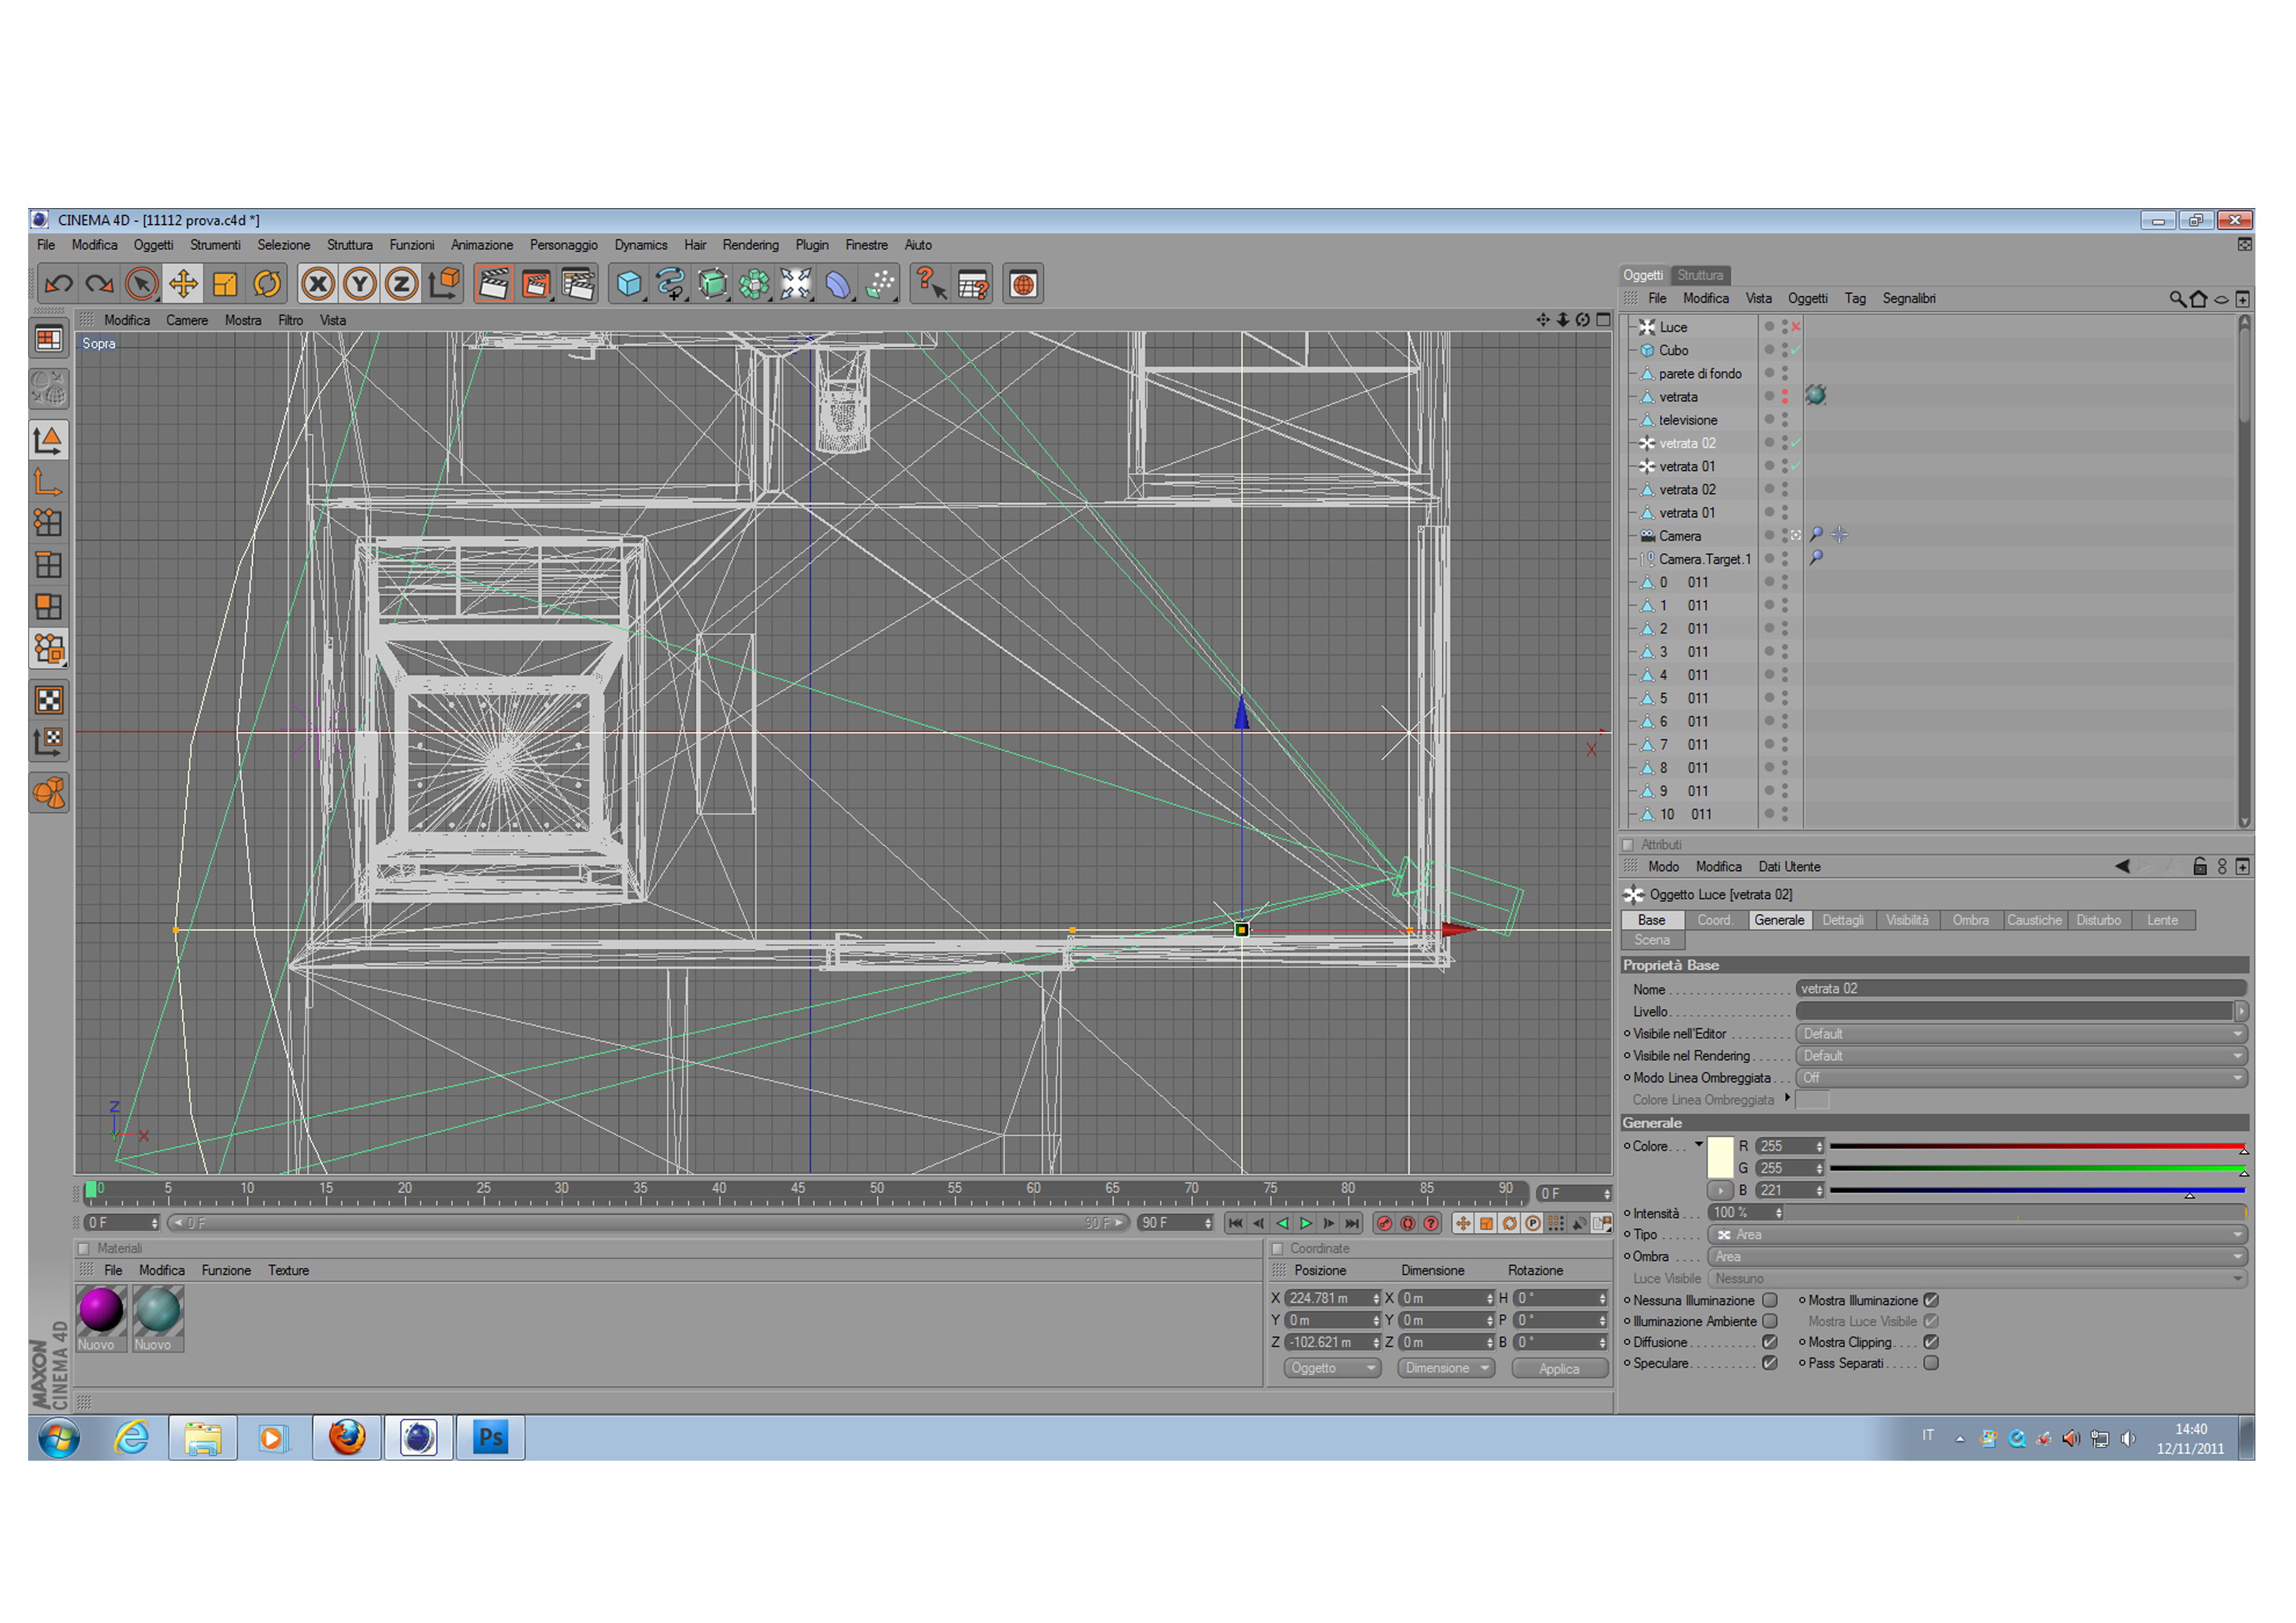Click the light color swatch
The image size is (2296, 1623).
[1719, 1157]
